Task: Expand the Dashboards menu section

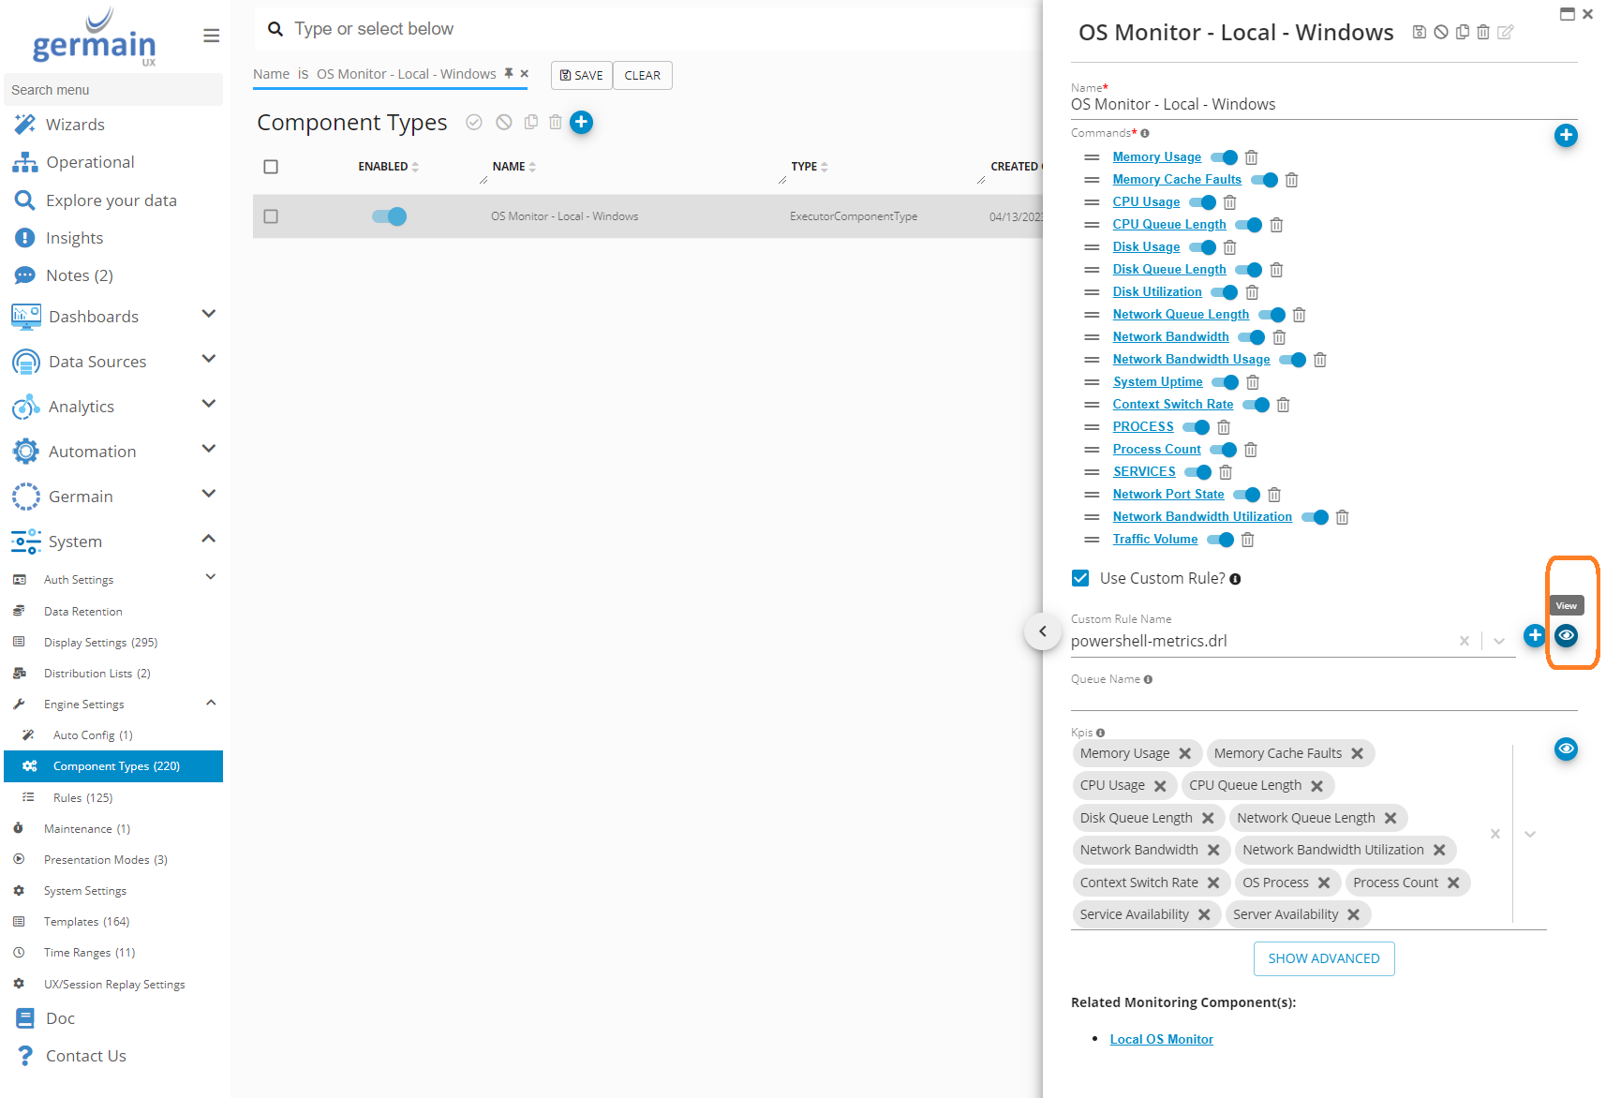Action: 208,315
